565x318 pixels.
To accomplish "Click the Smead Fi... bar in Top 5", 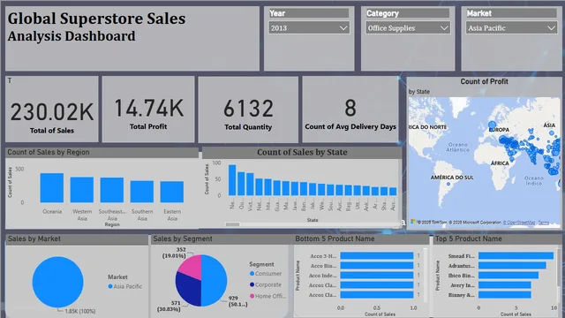I will (x=516, y=255).
